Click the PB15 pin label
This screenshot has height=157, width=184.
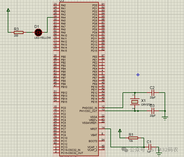click(x=64, y=102)
